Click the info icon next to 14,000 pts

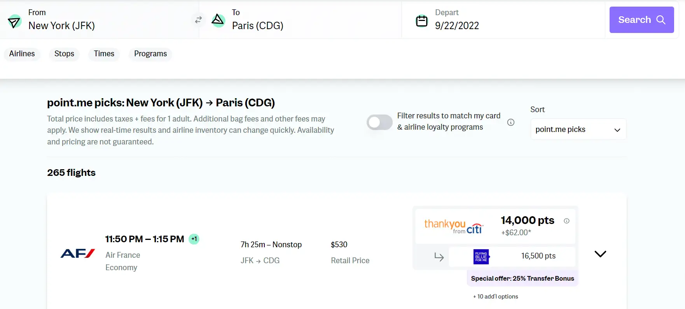tap(566, 221)
